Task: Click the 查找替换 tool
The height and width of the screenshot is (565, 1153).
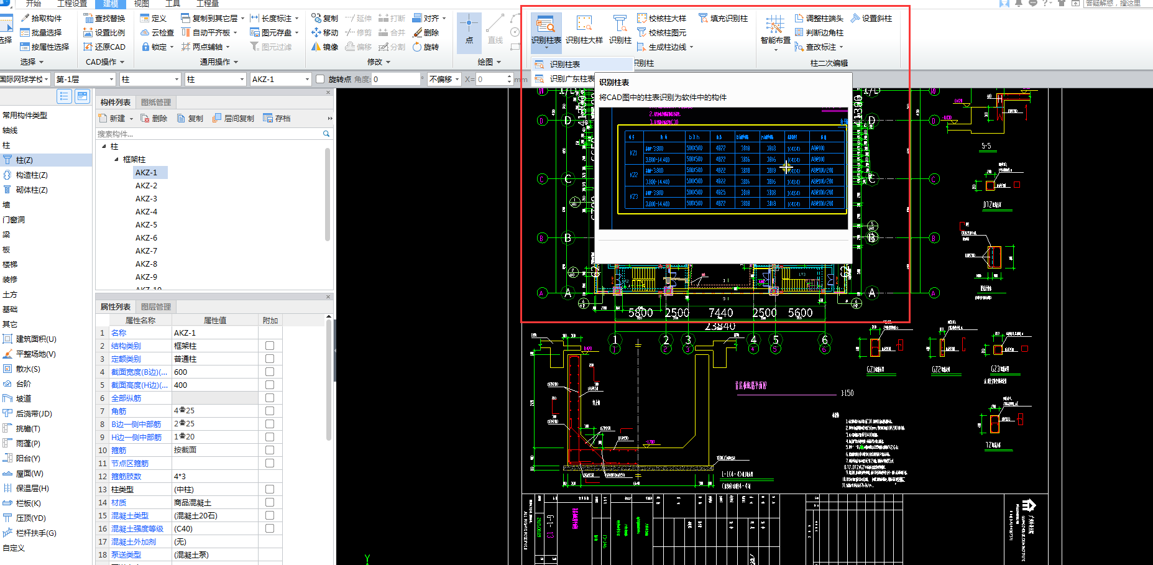Action: (x=104, y=19)
